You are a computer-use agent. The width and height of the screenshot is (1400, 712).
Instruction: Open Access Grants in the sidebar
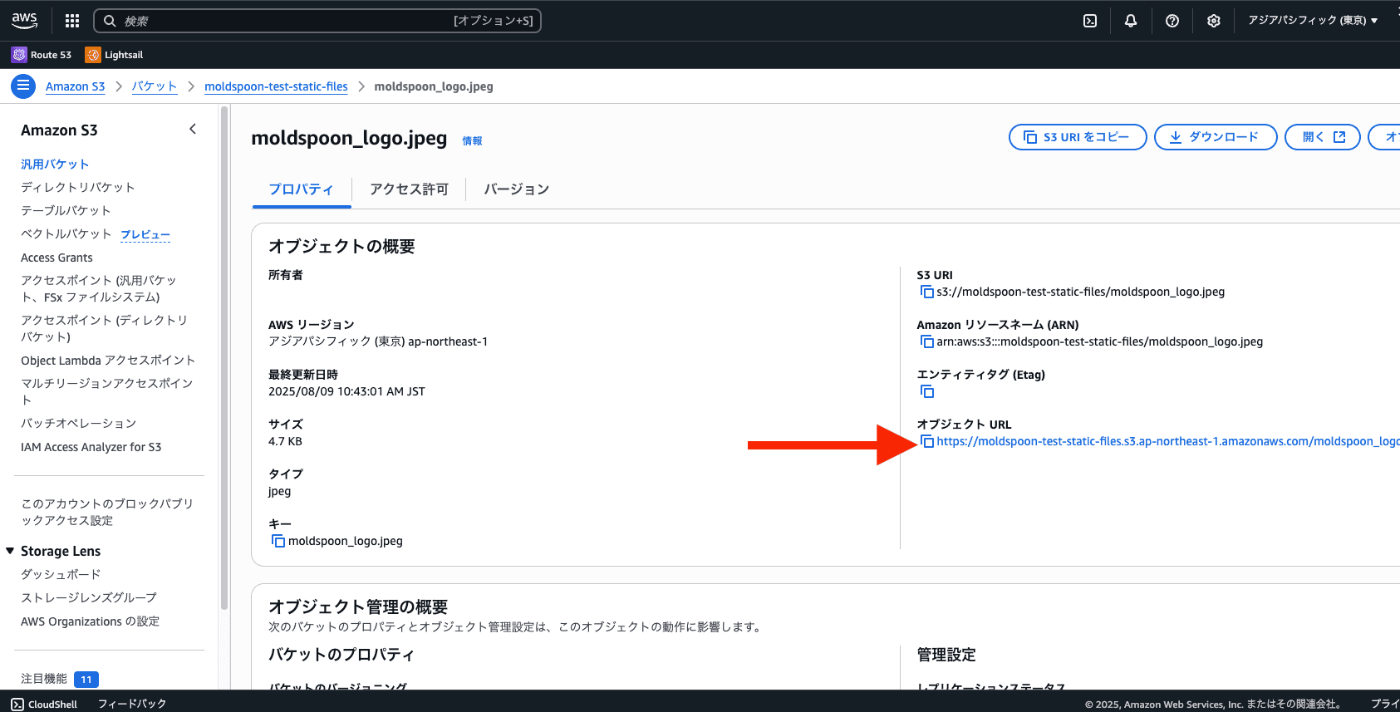tap(56, 258)
